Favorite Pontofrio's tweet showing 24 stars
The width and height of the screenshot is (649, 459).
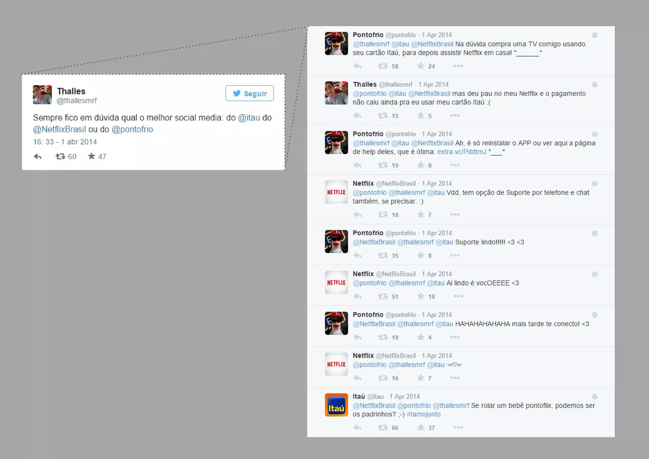(x=421, y=66)
